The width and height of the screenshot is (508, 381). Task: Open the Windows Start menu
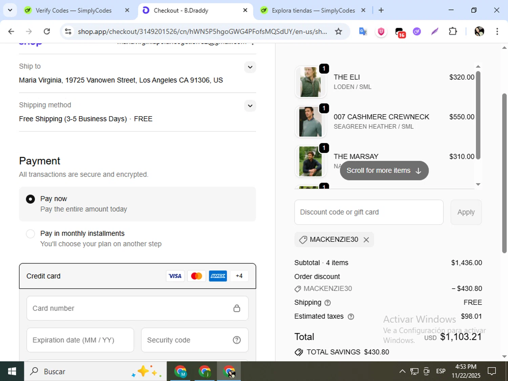point(12,372)
